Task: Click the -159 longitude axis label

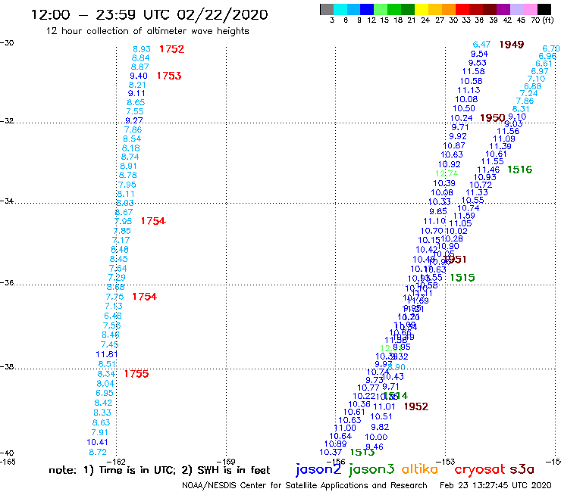Action: click(x=226, y=462)
